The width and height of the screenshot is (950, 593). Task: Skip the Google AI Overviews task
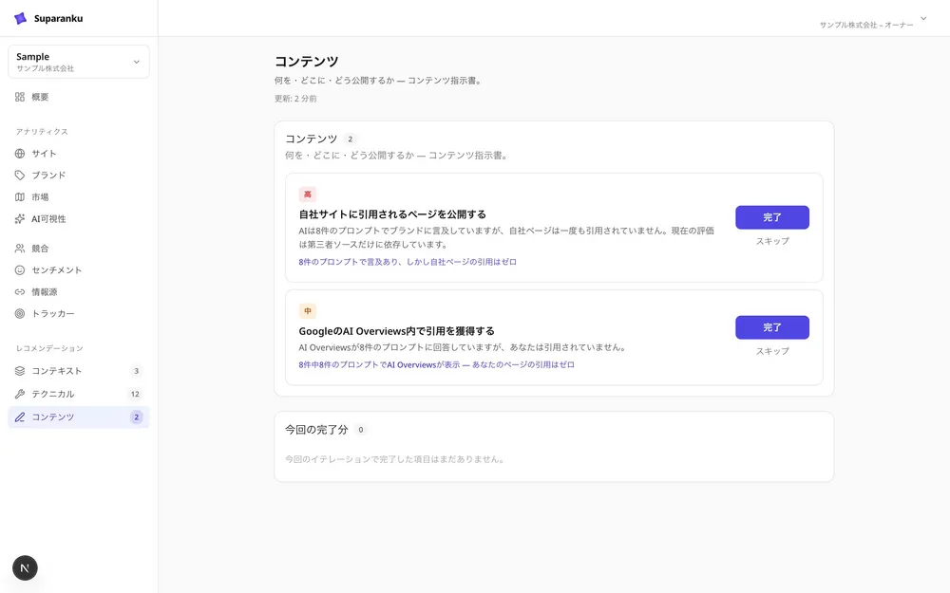point(771,351)
